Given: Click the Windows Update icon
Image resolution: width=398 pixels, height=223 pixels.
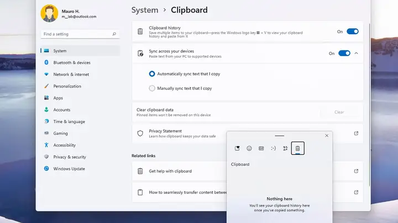Looking at the screenshot, I should pos(46,168).
